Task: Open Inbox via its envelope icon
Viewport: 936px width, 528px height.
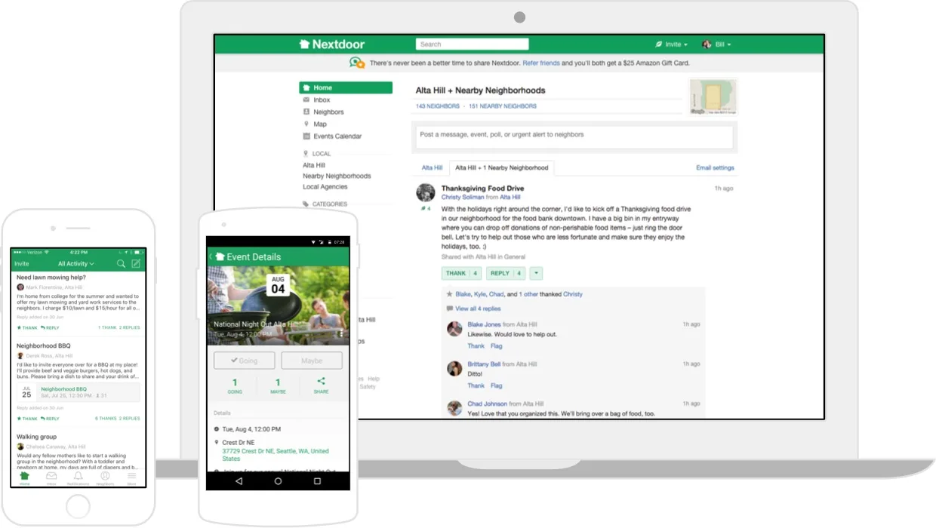Action: point(306,100)
